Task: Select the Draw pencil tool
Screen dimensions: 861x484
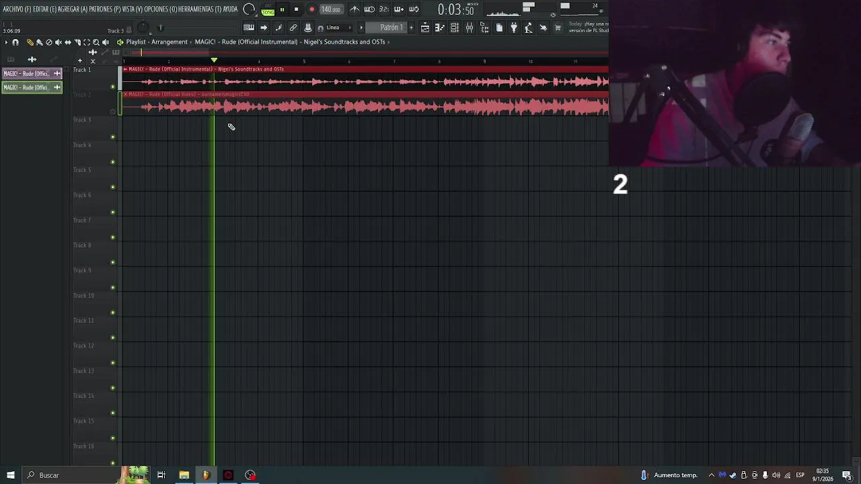Action: (30, 42)
